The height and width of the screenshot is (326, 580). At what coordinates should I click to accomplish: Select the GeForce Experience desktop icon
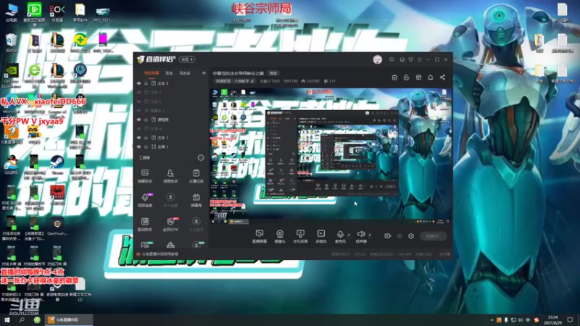pyautogui.click(x=12, y=76)
